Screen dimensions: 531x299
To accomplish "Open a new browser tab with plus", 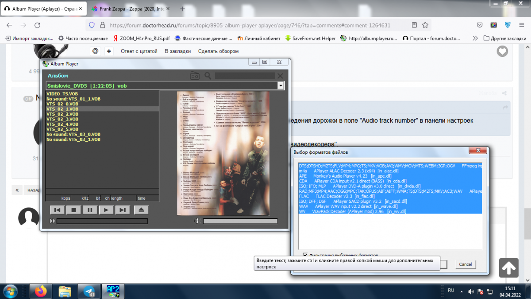I will (x=183, y=9).
